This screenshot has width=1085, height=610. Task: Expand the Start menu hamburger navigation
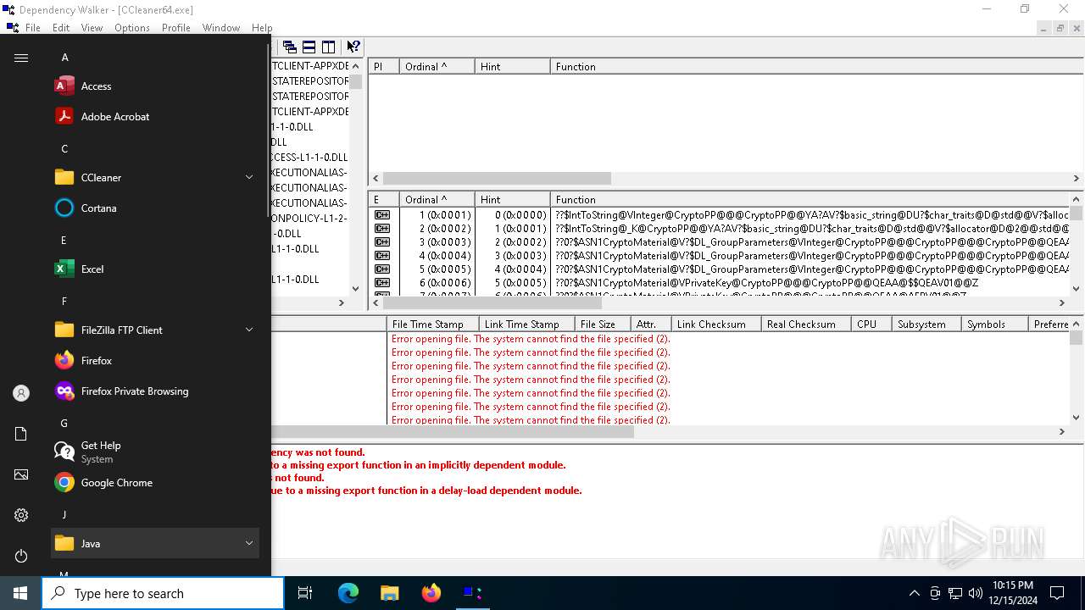21,58
